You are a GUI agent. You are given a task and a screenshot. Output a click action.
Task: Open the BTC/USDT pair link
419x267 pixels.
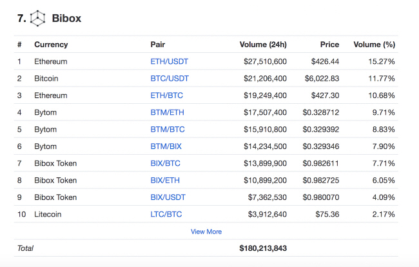(x=170, y=79)
